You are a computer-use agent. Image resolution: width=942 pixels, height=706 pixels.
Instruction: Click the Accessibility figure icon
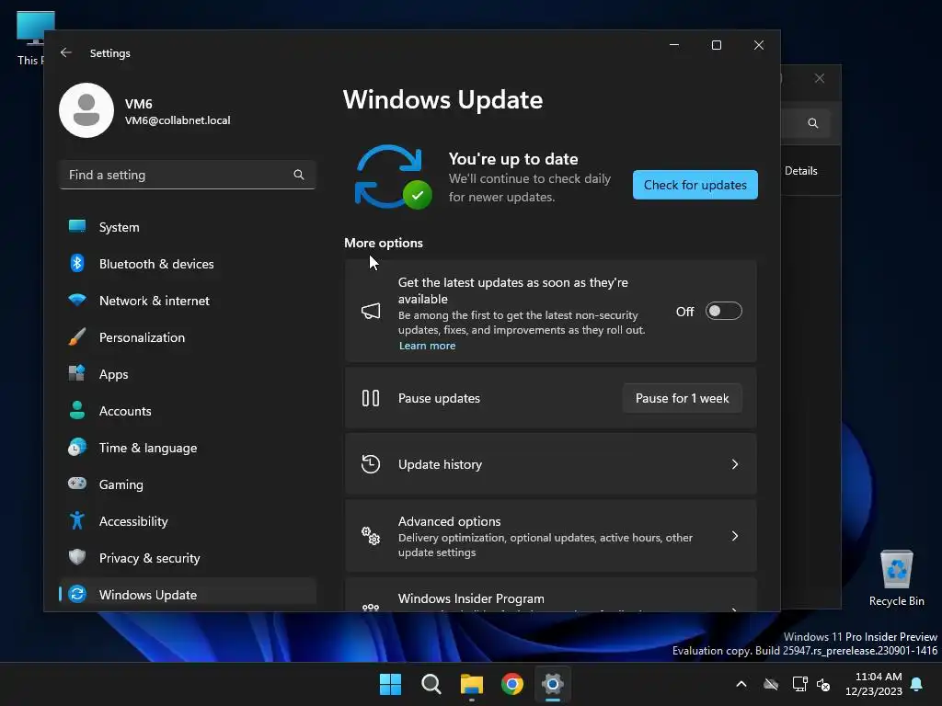click(x=77, y=520)
